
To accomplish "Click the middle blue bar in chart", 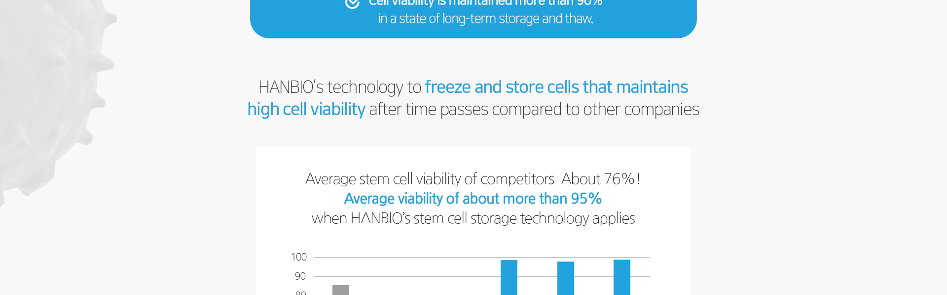I will click(x=566, y=278).
